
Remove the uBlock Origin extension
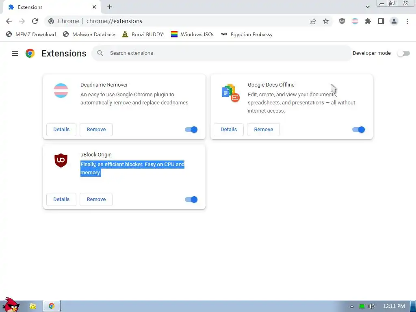[x=96, y=199]
